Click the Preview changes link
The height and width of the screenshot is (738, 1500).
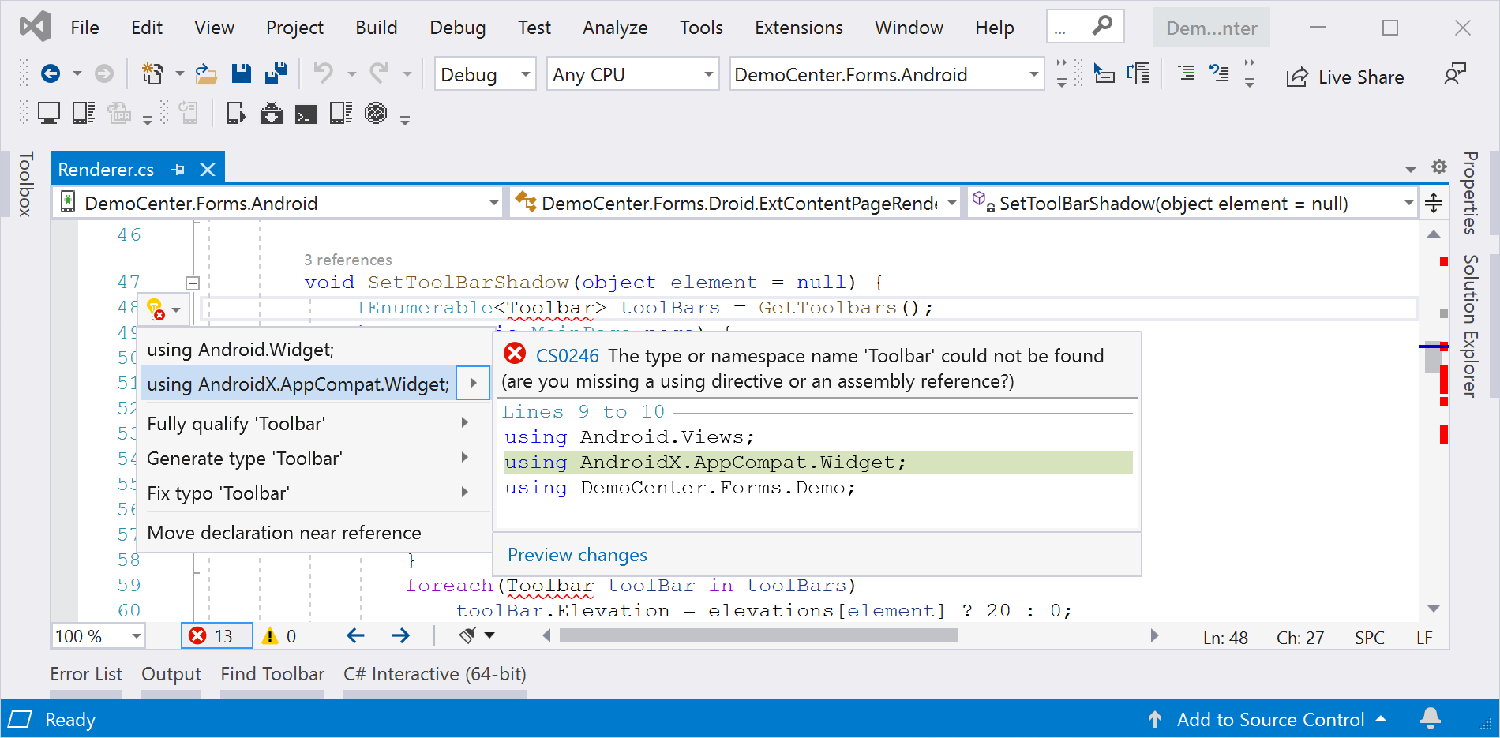577,555
